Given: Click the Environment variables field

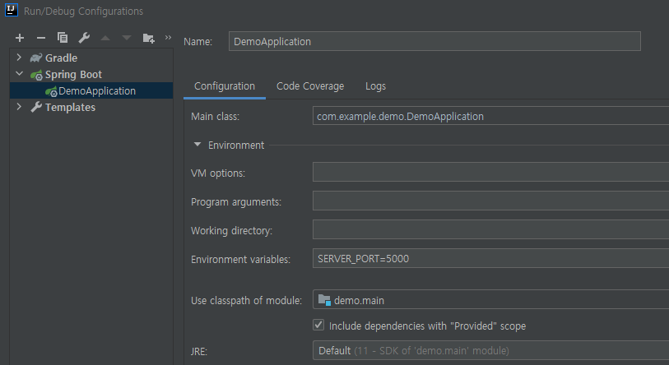Looking at the screenshot, I should tap(490, 259).
